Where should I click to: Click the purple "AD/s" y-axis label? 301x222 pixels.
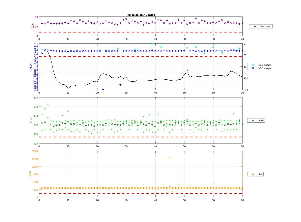(32, 26)
